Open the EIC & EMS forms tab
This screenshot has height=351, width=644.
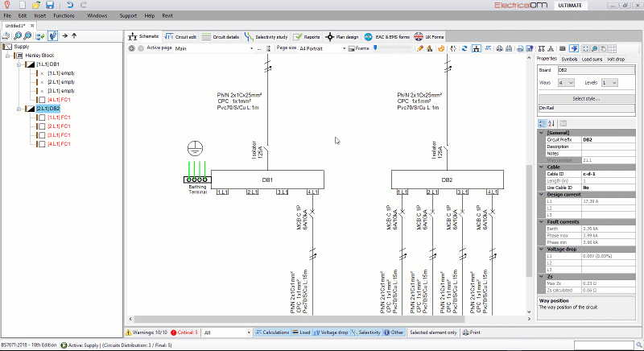point(387,37)
